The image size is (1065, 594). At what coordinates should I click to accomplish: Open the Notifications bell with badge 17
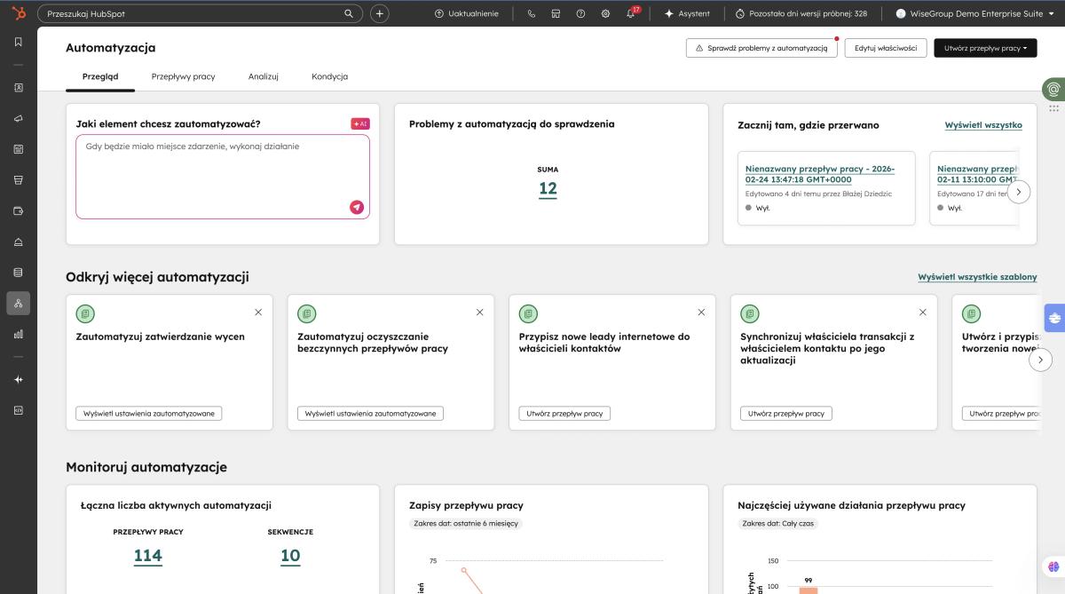tap(632, 13)
